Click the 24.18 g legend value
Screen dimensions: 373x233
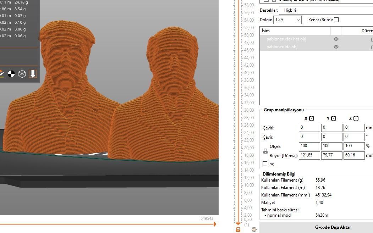21,2
